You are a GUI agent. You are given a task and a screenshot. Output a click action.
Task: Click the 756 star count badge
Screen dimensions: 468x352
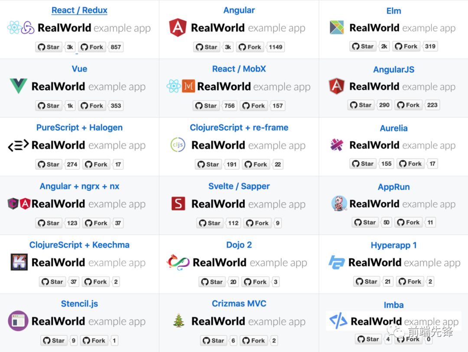coord(230,106)
